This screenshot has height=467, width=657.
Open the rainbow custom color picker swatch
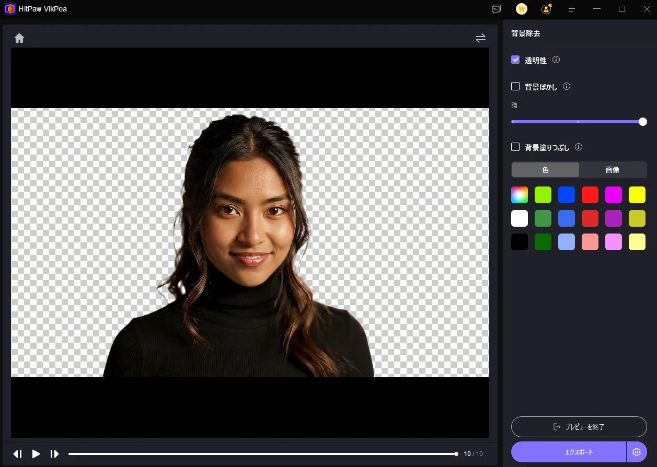point(520,195)
